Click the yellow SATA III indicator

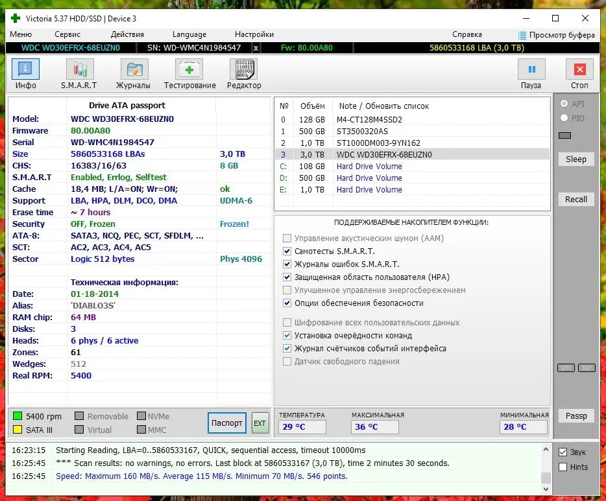tap(18, 429)
